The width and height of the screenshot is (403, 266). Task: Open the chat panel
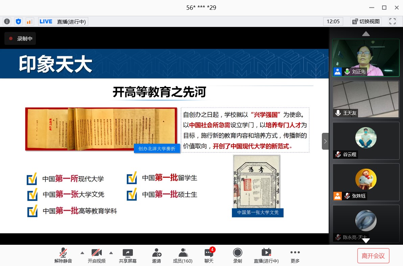click(209, 256)
